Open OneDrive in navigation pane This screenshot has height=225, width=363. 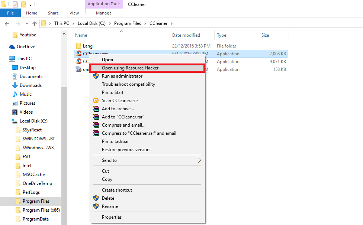[26, 47]
